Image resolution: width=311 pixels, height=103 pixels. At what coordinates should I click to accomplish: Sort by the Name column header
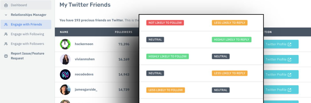(64, 32)
